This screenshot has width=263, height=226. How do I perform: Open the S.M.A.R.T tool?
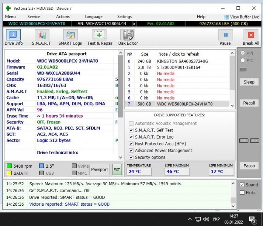42,37
